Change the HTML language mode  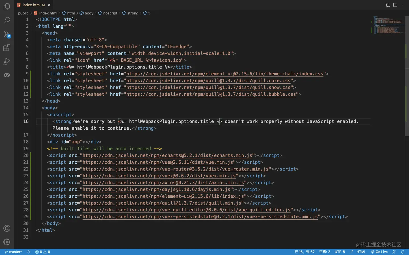coord(361,252)
